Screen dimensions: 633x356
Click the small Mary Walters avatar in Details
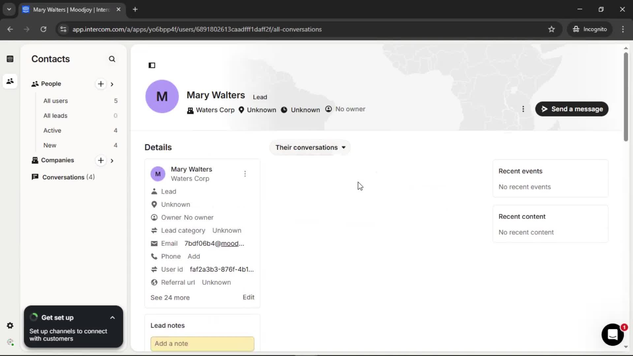click(158, 174)
